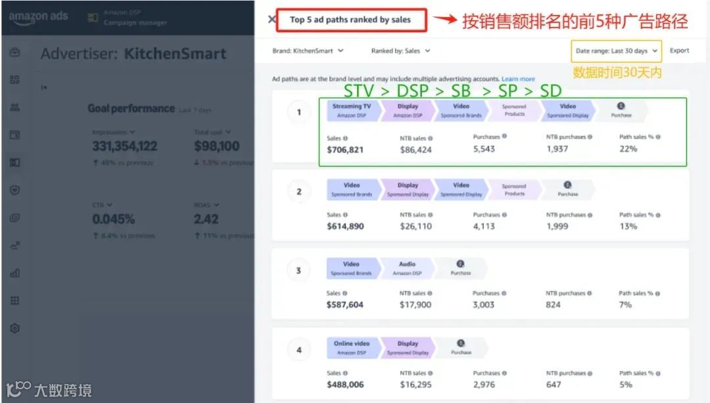The image size is (710, 403).
Task: Click the Purchases info icon in path 4
Action: click(504, 373)
